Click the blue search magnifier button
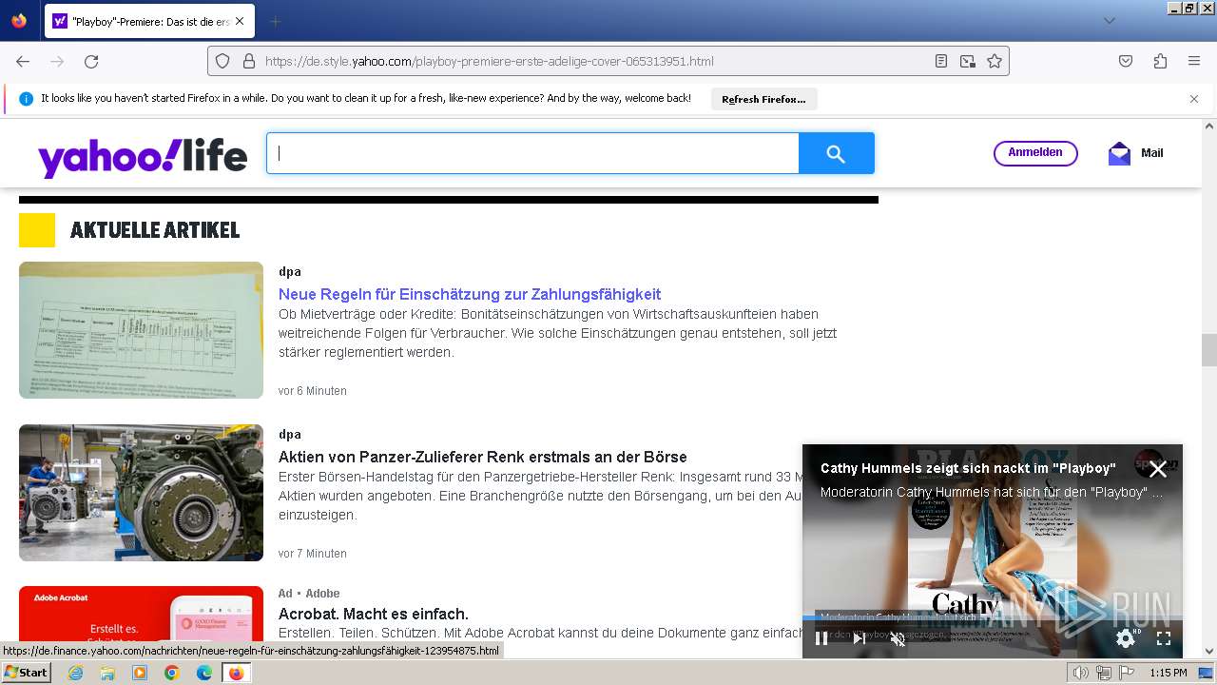Viewport: 1217px width, 685px height. [836, 153]
